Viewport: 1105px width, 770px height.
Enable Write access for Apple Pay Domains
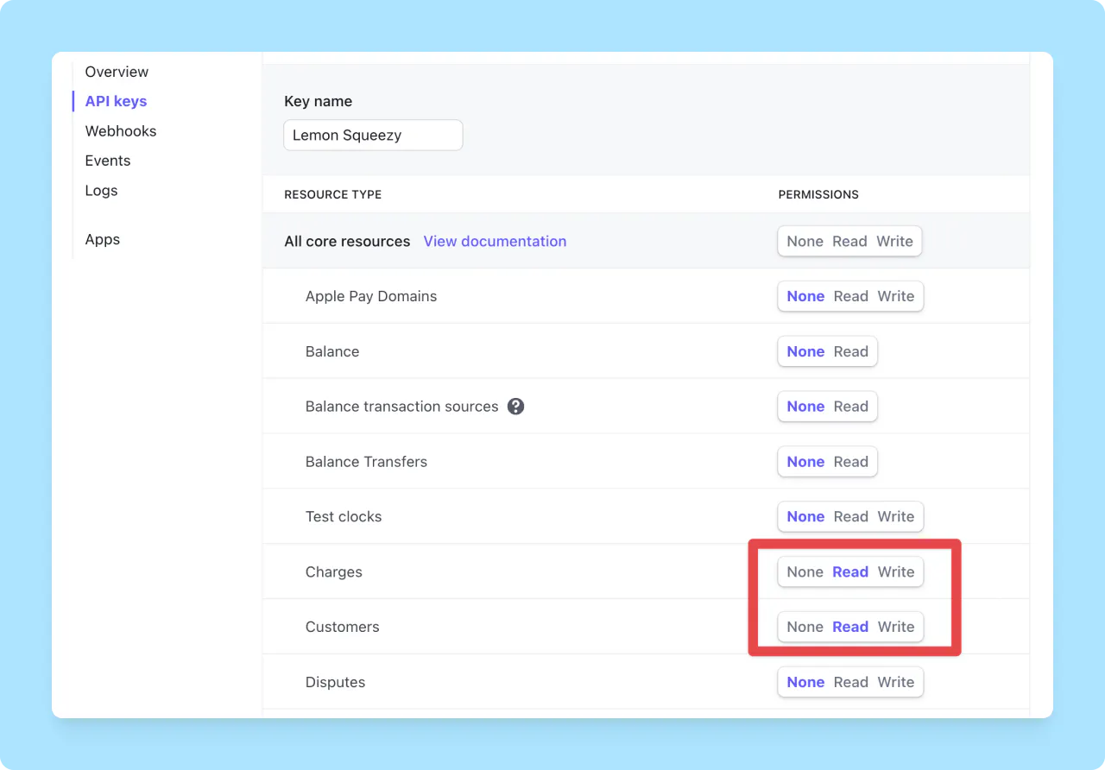897,296
